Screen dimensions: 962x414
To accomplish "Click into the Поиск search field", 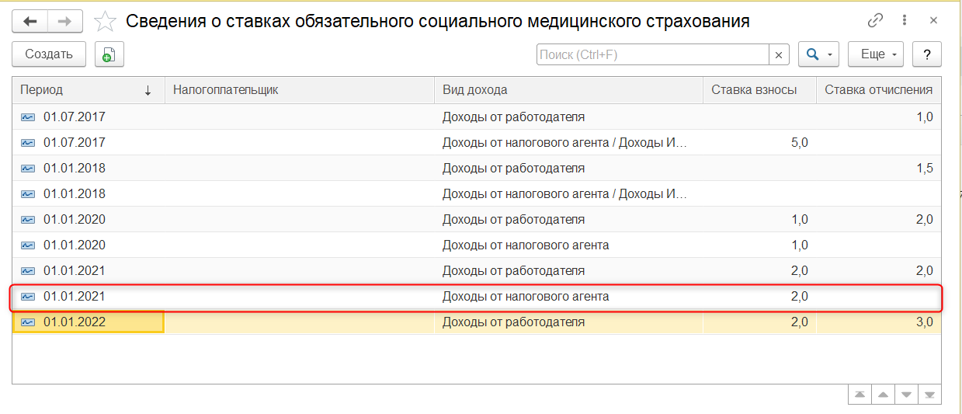I will point(652,54).
